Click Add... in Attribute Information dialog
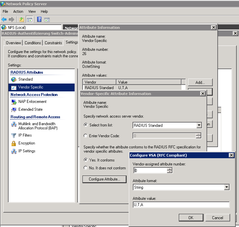The height and width of the screenshot is (227, 239). (200, 82)
